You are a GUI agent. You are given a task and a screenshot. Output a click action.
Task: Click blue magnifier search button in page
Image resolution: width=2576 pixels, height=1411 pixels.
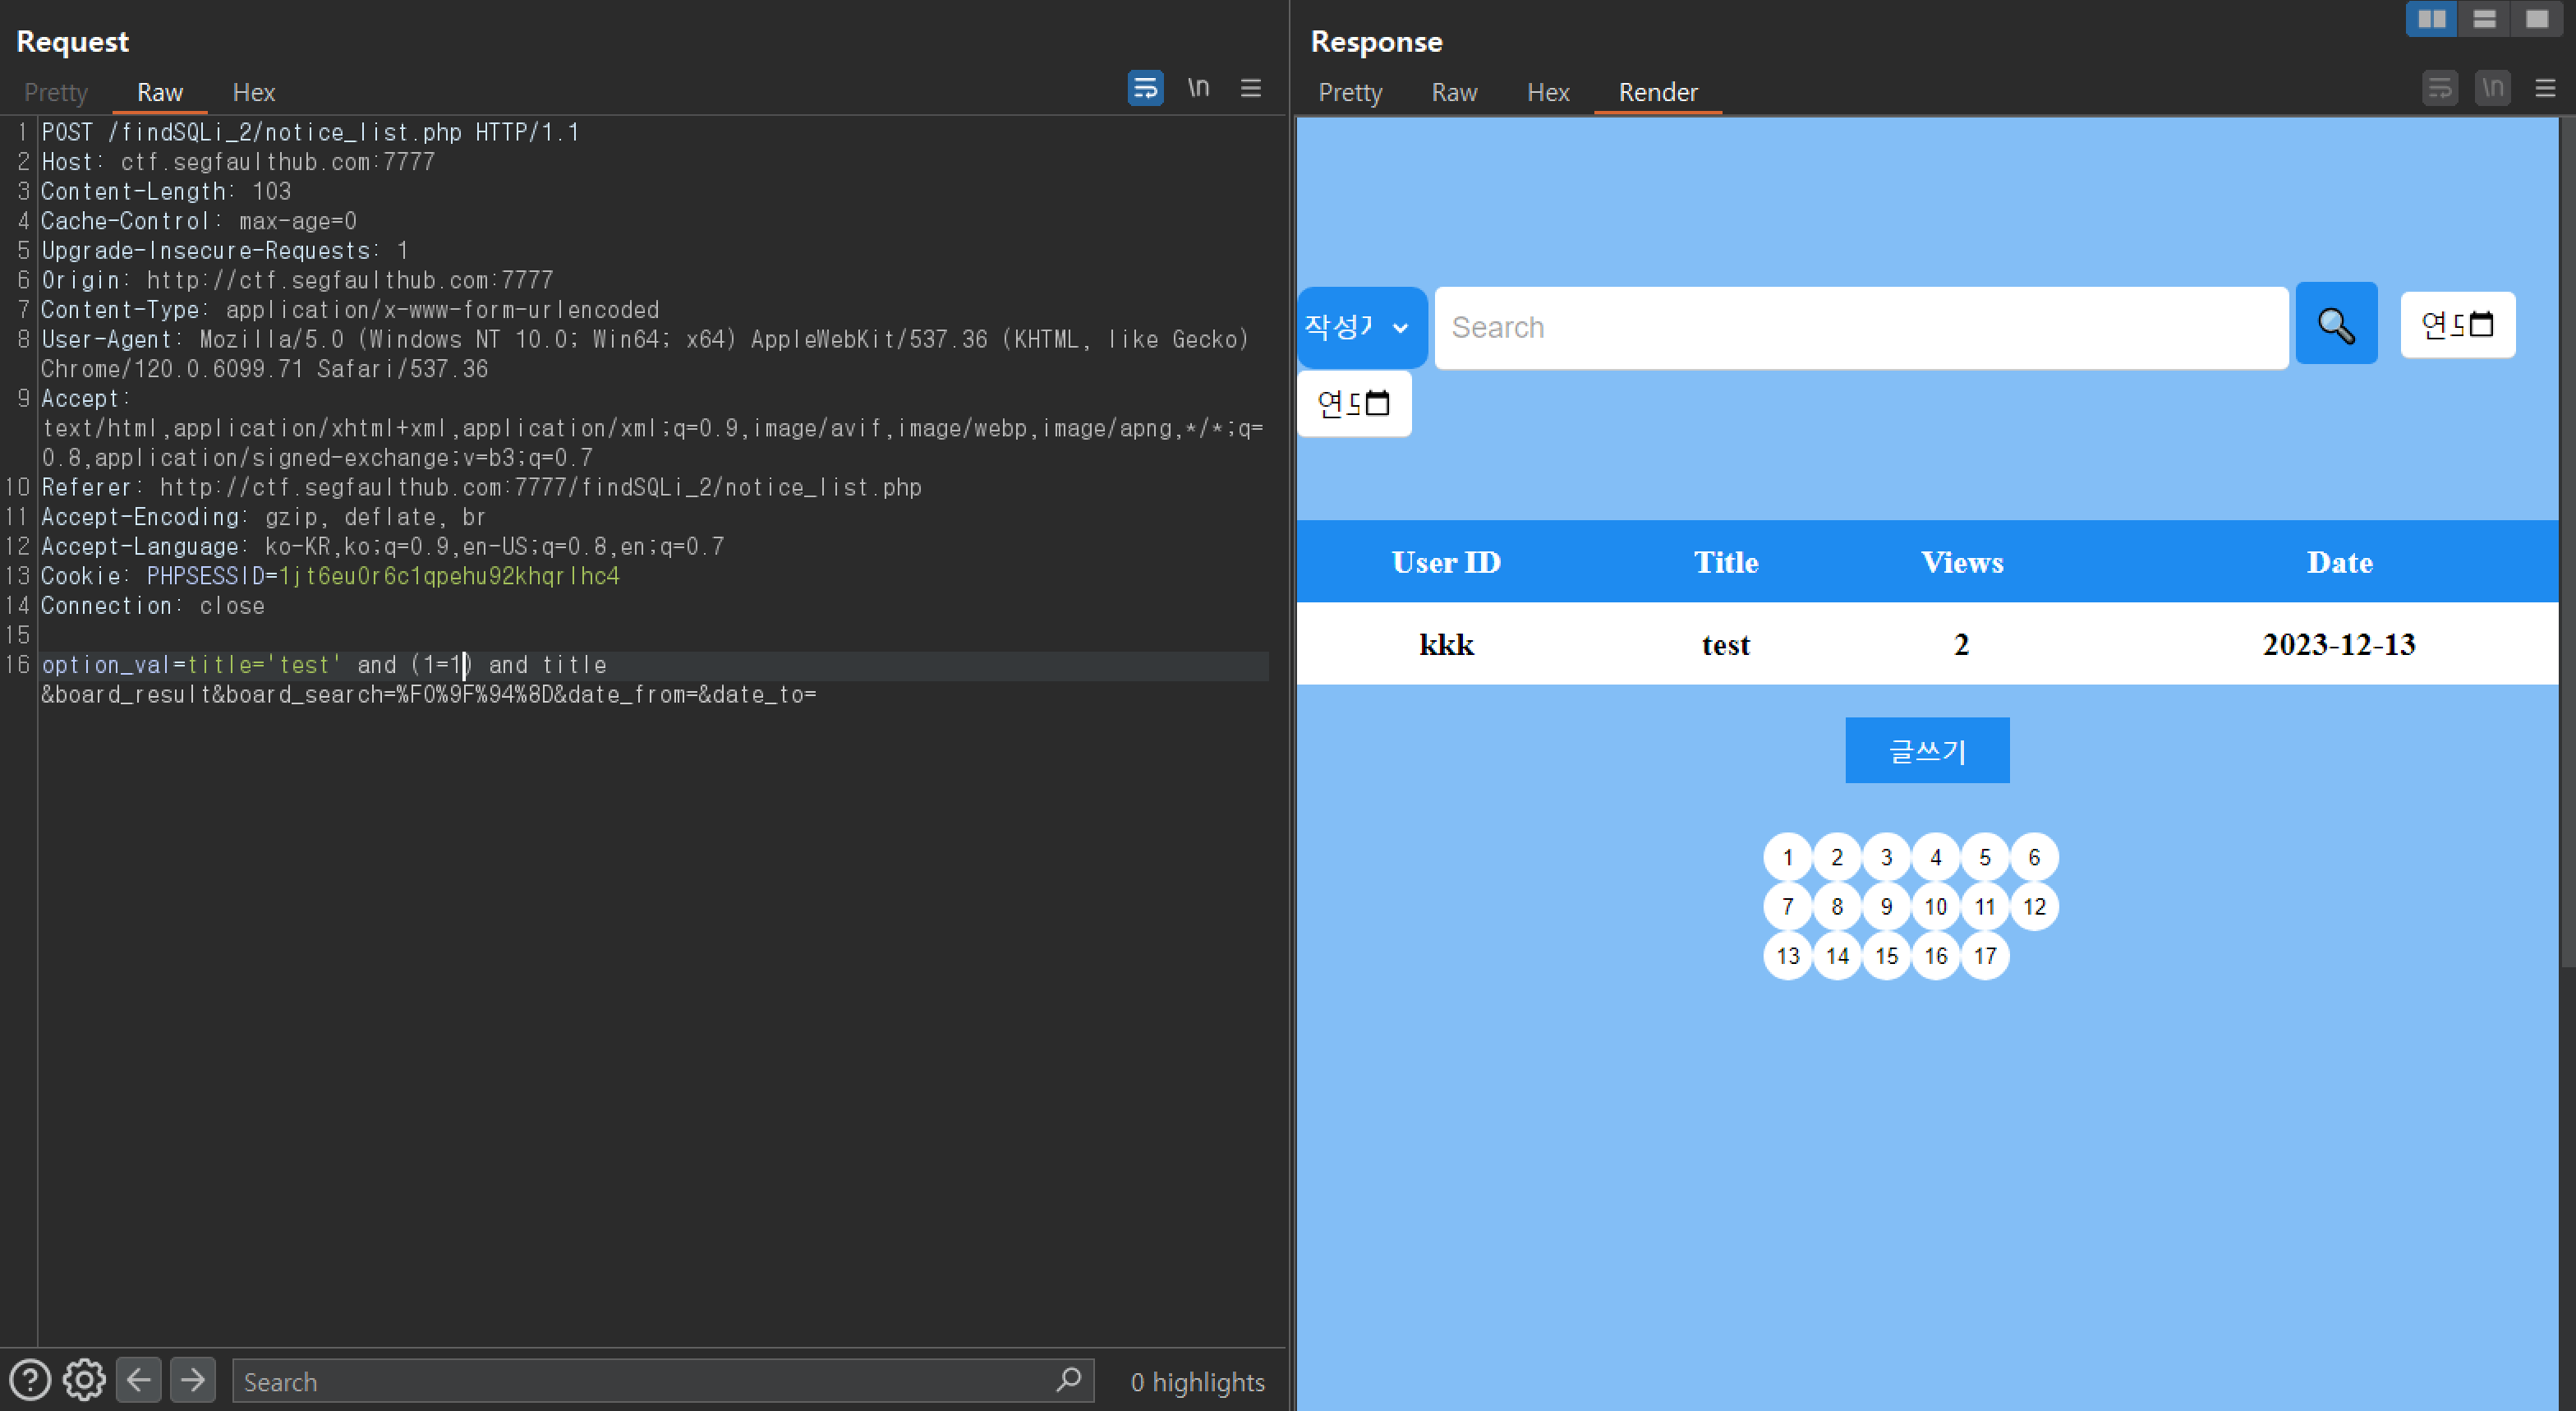point(2335,325)
